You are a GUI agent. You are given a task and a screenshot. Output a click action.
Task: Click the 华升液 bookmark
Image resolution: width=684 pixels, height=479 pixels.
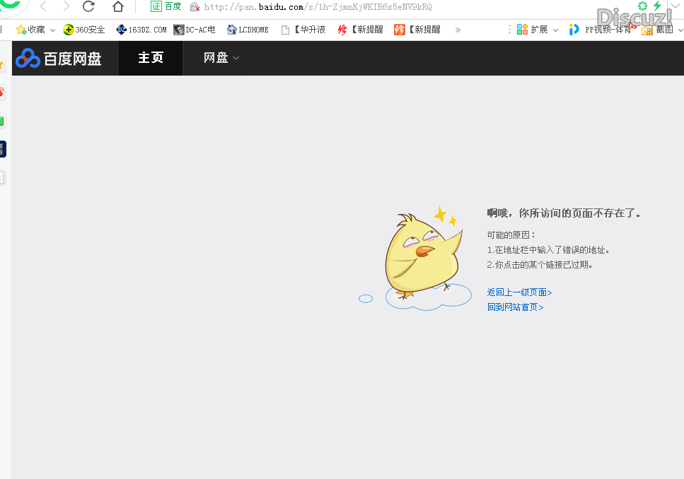coord(308,30)
